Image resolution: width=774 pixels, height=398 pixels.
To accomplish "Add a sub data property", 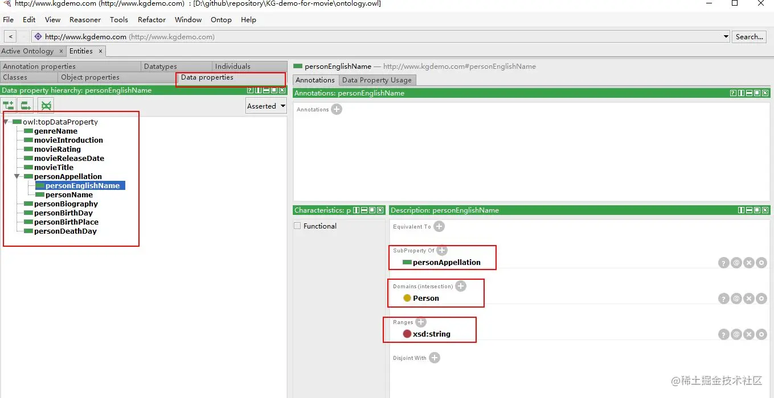I will click(x=9, y=105).
